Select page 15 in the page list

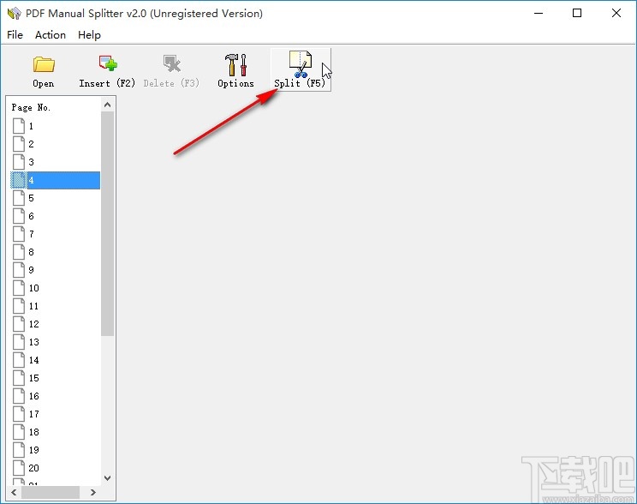point(56,378)
